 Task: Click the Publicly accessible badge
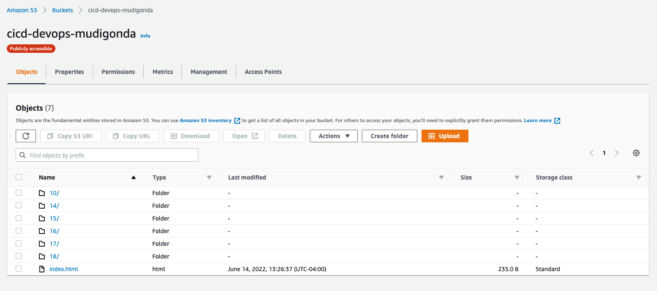[x=31, y=49]
